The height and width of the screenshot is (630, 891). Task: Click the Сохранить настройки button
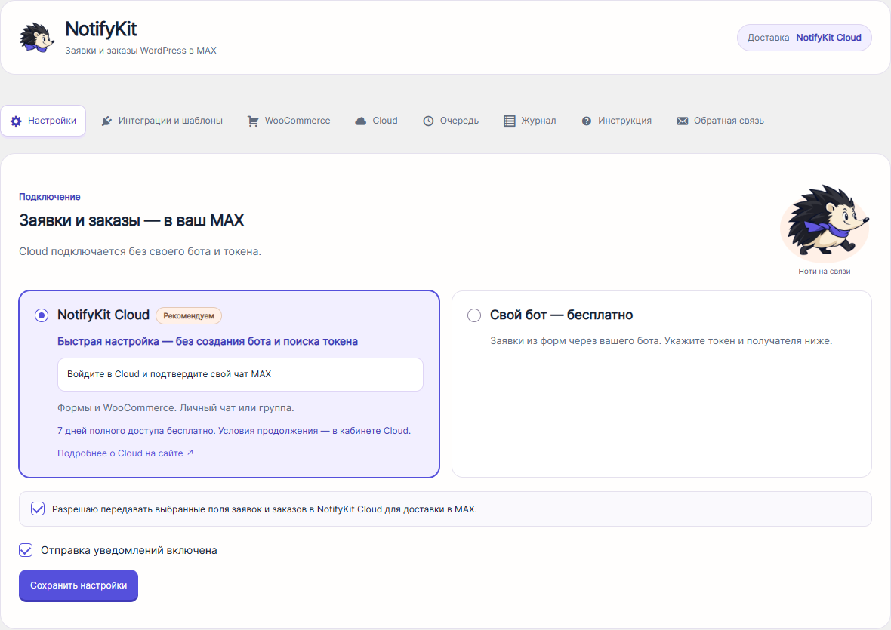[x=79, y=585]
